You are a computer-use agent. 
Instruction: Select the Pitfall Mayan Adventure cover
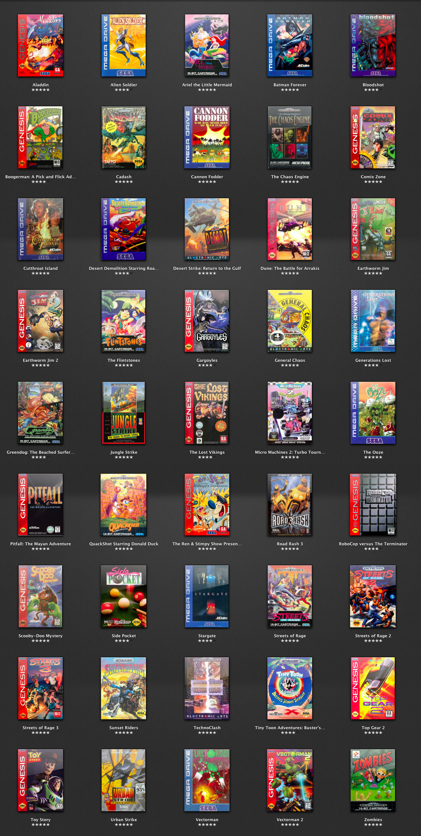coord(41,504)
